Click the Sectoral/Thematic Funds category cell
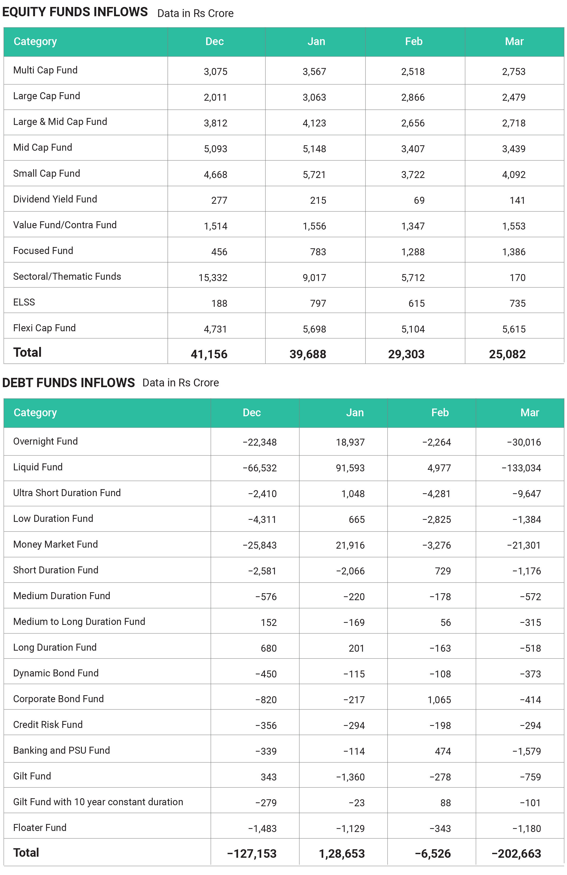 point(67,276)
